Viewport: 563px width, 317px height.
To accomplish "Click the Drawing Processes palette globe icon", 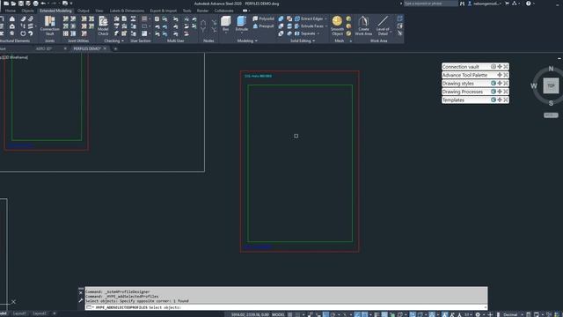I will pyautogui.click(x=494, y=92).
